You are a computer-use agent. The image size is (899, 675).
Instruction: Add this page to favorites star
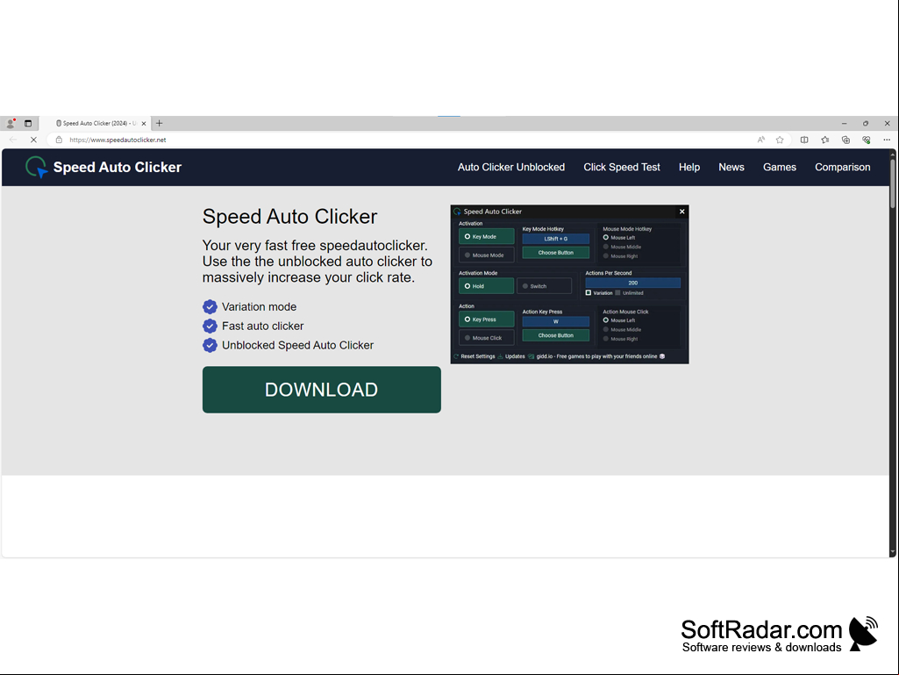[x=780, y=140]
